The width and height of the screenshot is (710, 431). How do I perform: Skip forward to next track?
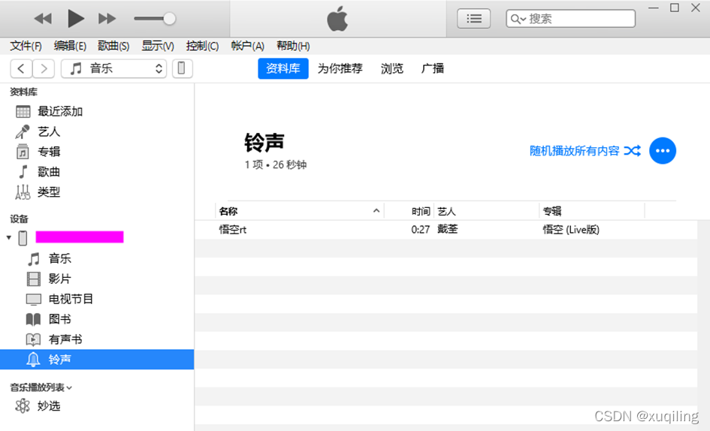point(107,19)
